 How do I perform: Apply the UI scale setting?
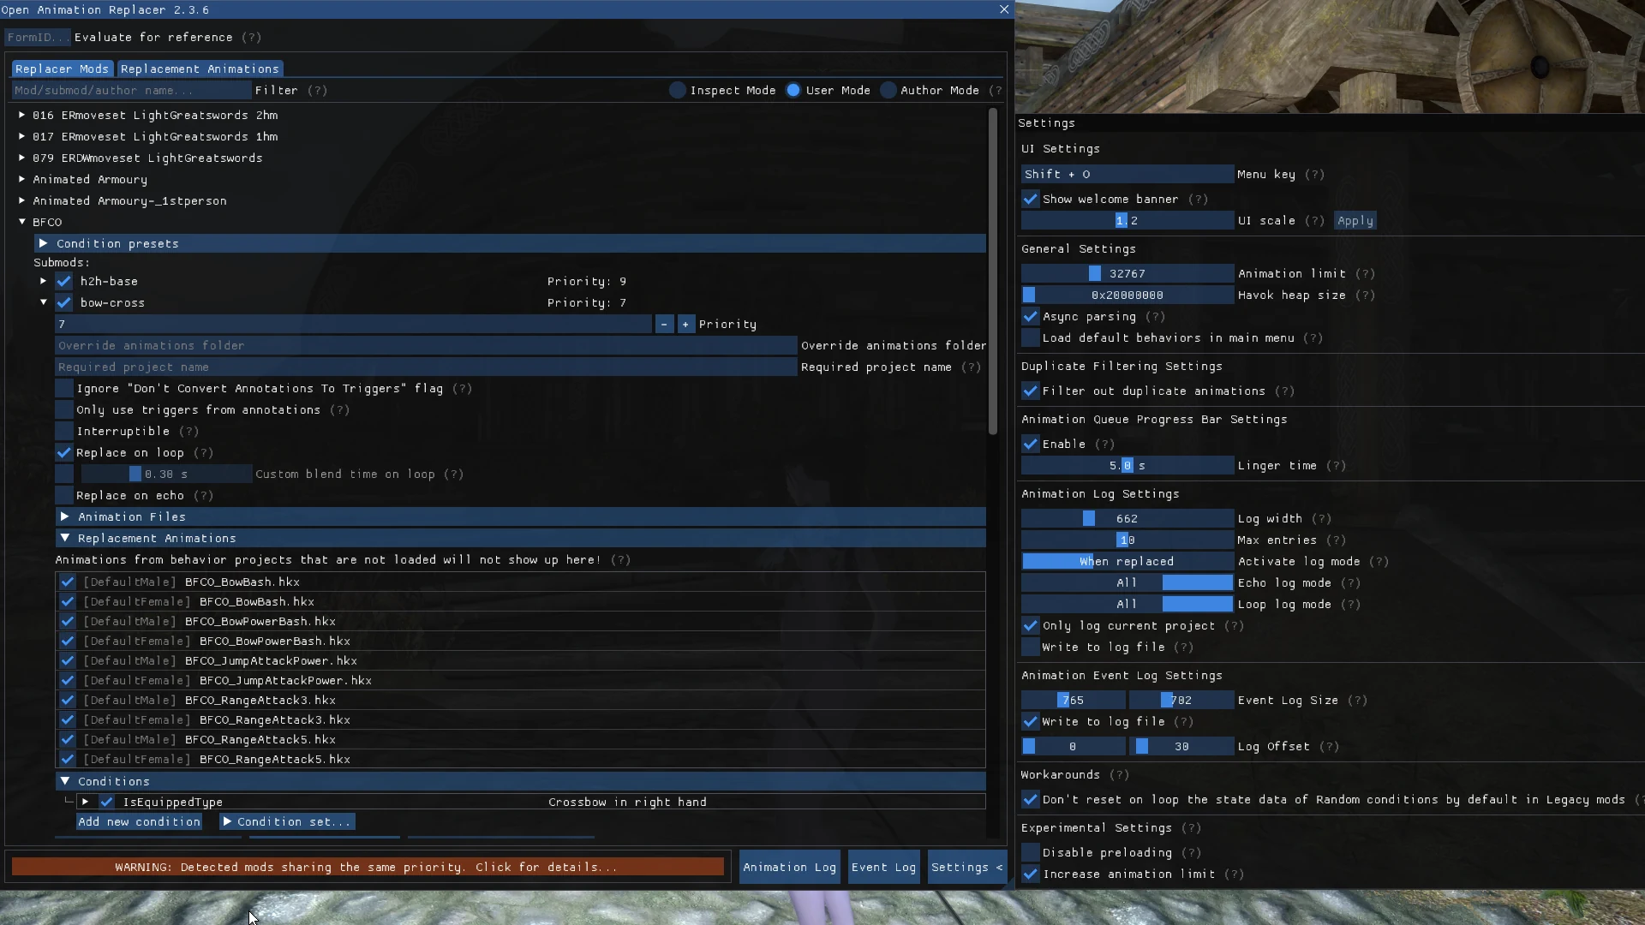[1355, 221]
